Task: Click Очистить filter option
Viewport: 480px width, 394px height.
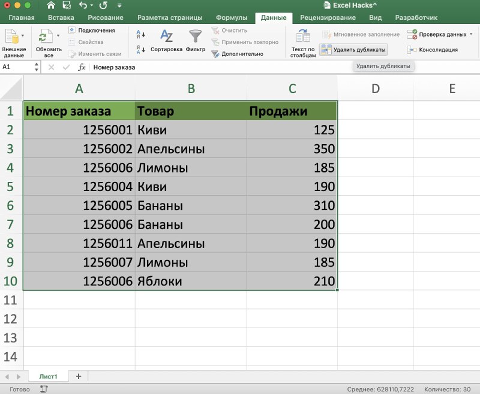Action: 229,31
